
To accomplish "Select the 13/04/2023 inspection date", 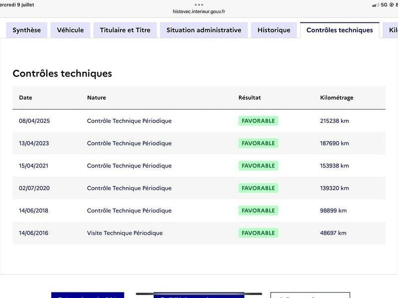I will coord(34,144).
